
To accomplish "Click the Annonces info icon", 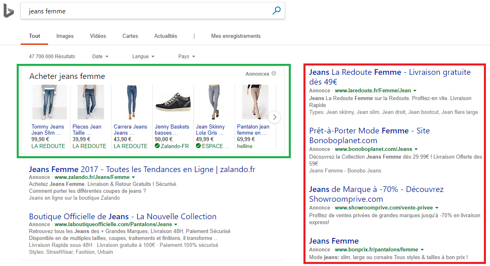I will pyautogui.click(x=274, y=74).
